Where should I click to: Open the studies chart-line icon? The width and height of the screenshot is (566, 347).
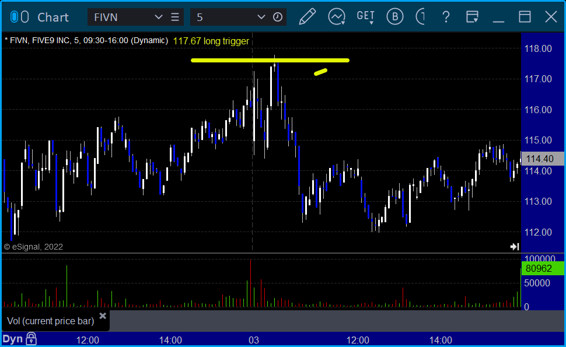coord(337,16)
